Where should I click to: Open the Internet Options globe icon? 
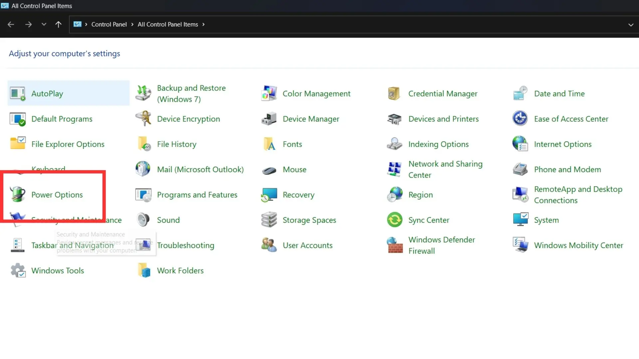(520, 144)
